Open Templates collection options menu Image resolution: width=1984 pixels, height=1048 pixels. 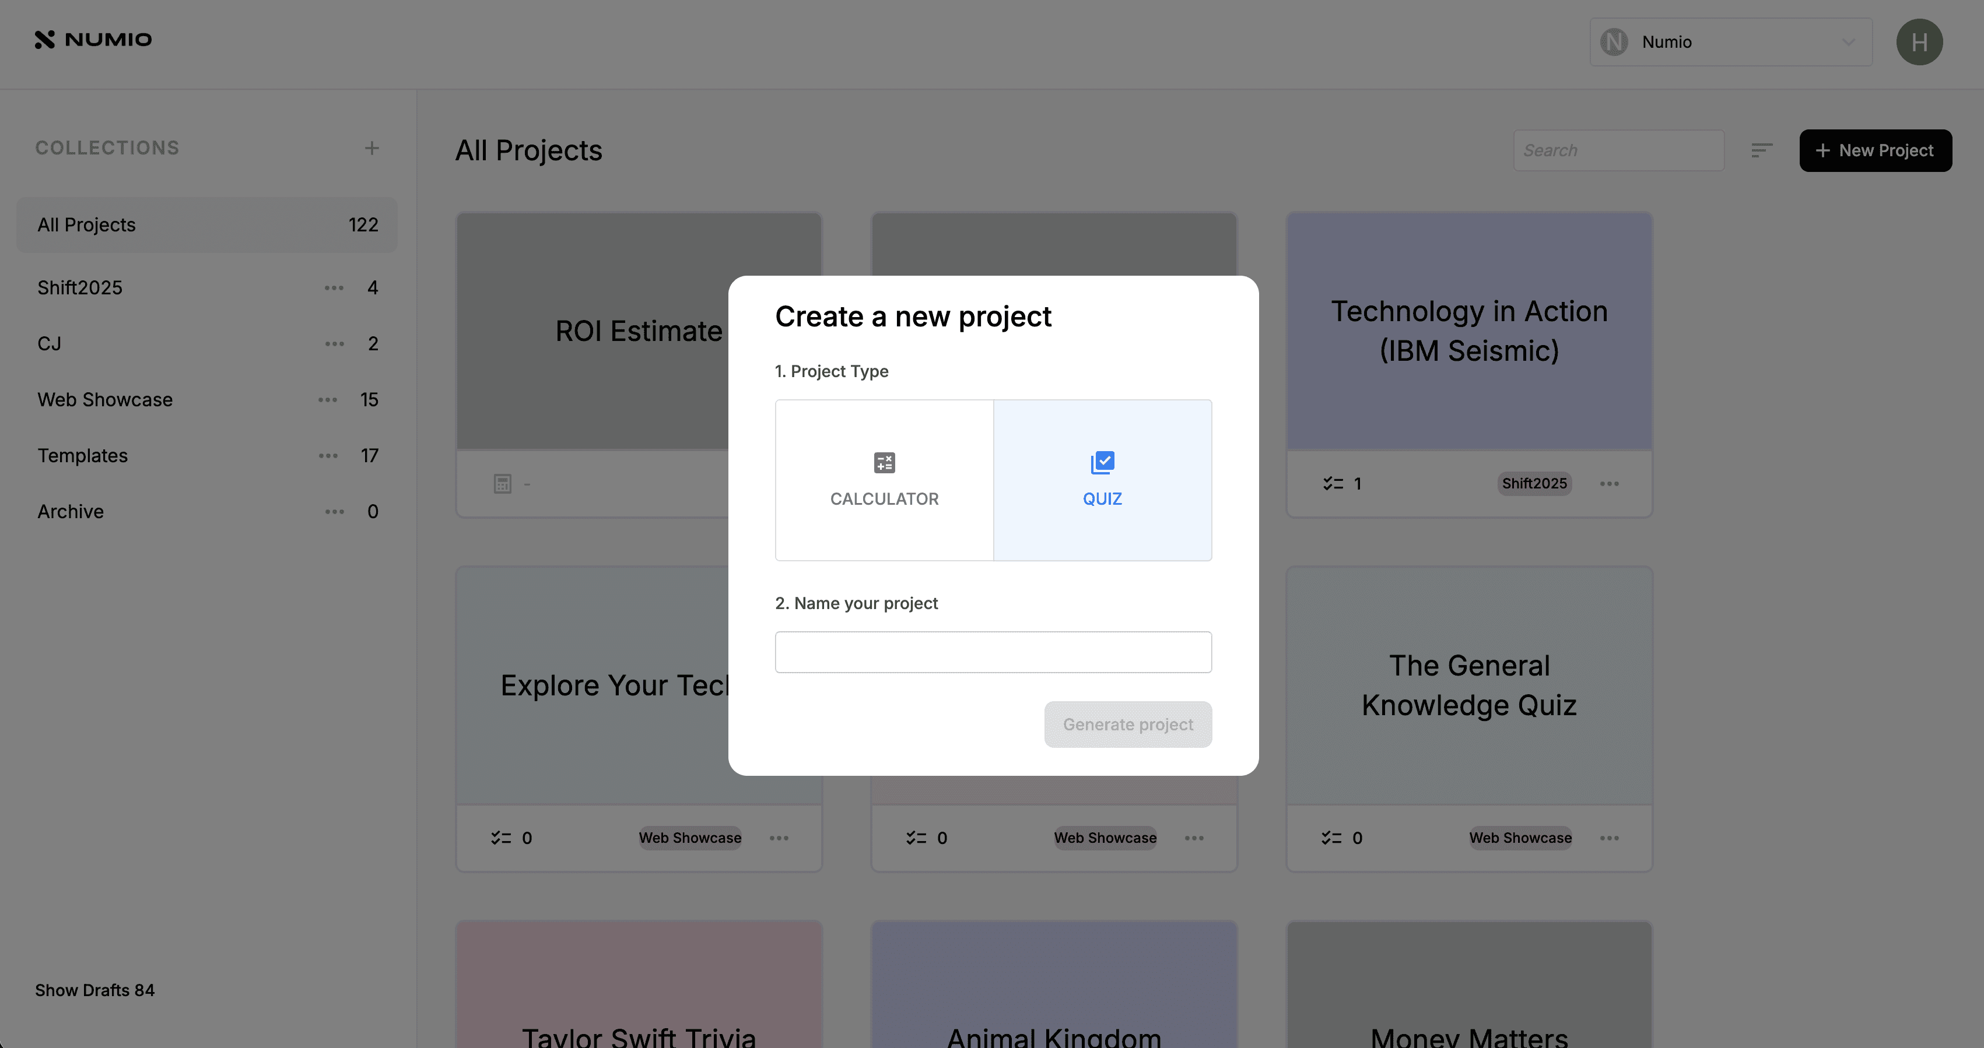[x=328, y=456]
